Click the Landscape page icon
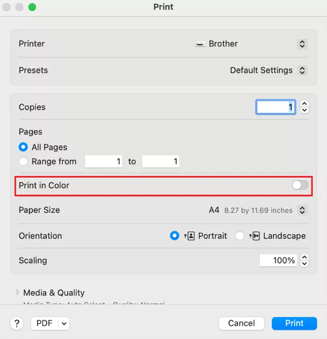 (254, 236)
